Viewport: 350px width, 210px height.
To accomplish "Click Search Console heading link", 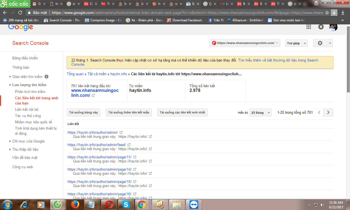I will pyautogui.click(x=30, y=43).
